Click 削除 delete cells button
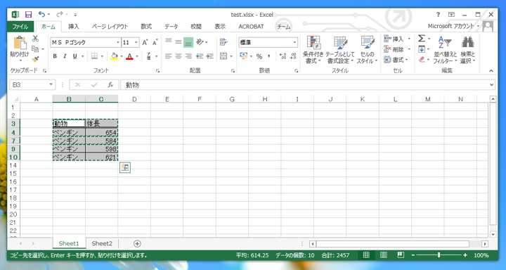 tap(397, 49)
